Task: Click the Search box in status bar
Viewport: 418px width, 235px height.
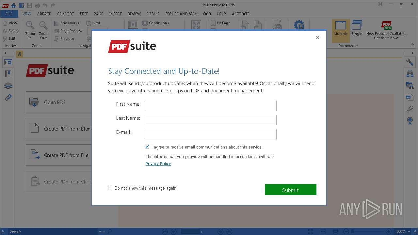Action: point(52,231)
